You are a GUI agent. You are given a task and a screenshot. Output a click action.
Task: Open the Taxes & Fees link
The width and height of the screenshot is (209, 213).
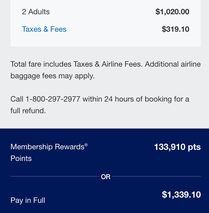[44, 29]
